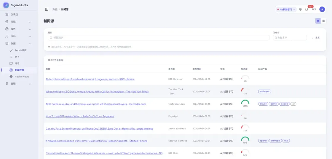The image size is (332, 159).
Task: Expand the 行动 menu chevron
Action: click(x=30, y=36)
